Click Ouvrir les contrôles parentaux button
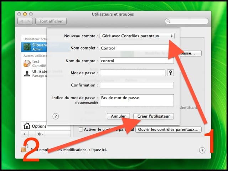The width and height of the screenshot is (228, 171). [x=168, y=129]
